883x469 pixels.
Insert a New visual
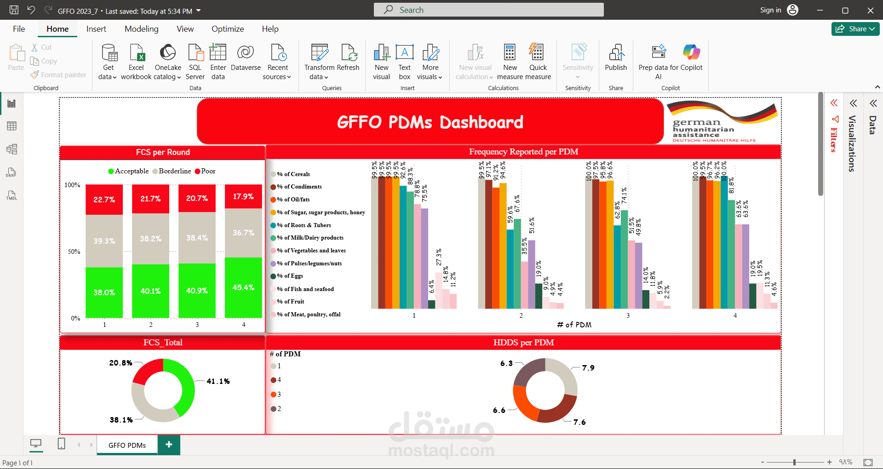coord(381,62)
